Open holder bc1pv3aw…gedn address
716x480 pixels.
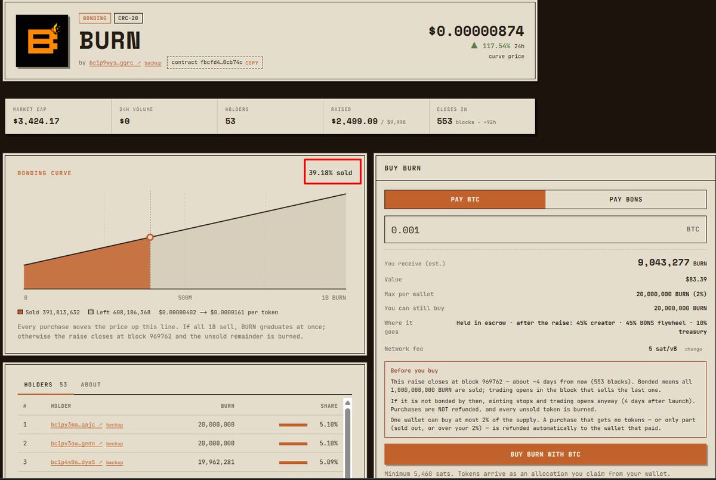tap(76, 444)
